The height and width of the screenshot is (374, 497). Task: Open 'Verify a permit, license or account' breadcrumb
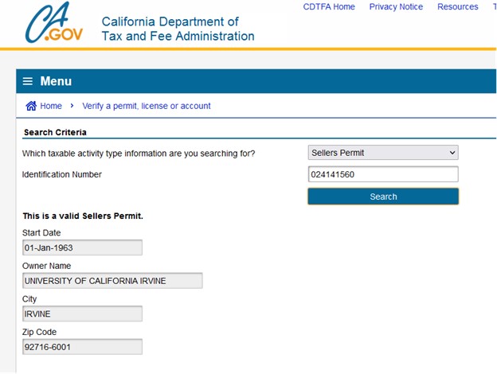coord(147,106)
